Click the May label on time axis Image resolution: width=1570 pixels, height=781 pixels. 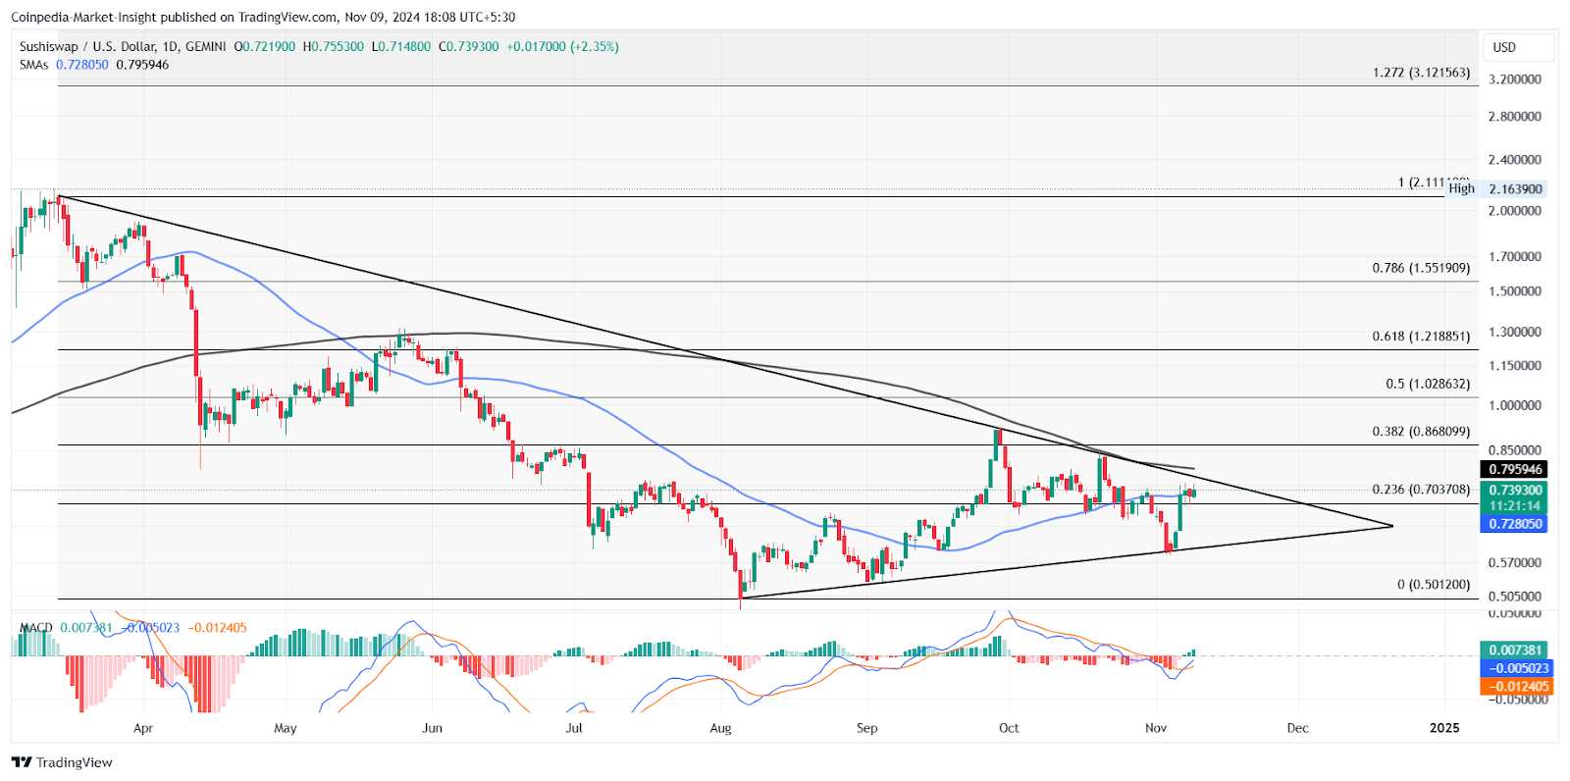(286, 728)
